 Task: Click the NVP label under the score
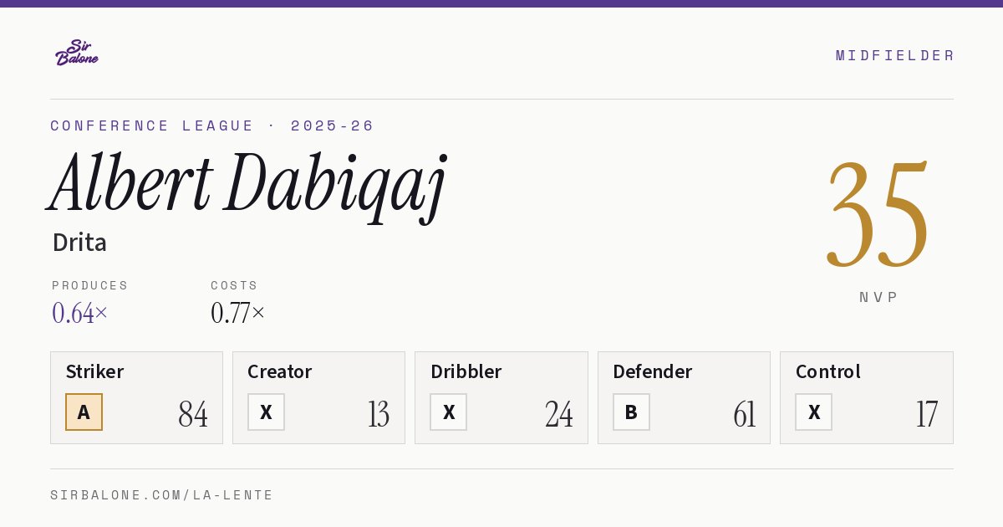pyautogui.click(x=878, y=297)
